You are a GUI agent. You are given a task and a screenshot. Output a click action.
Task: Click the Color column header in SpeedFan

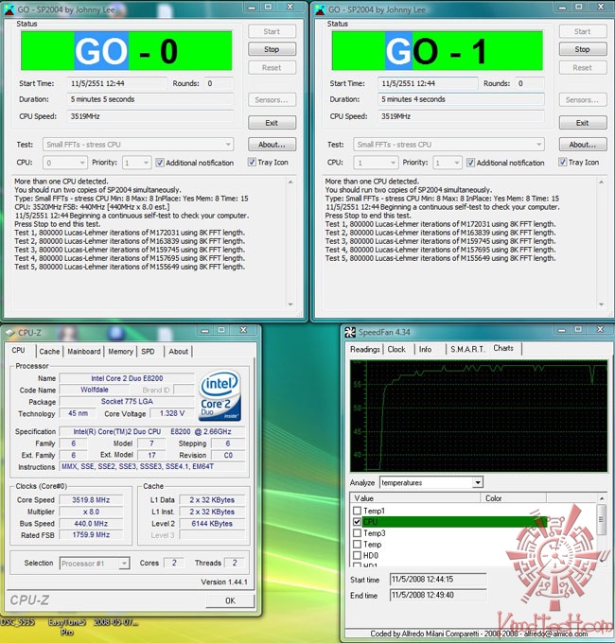coord(513,498)
